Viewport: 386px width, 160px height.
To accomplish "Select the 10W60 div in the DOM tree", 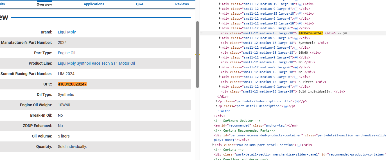I will [271, 53].
